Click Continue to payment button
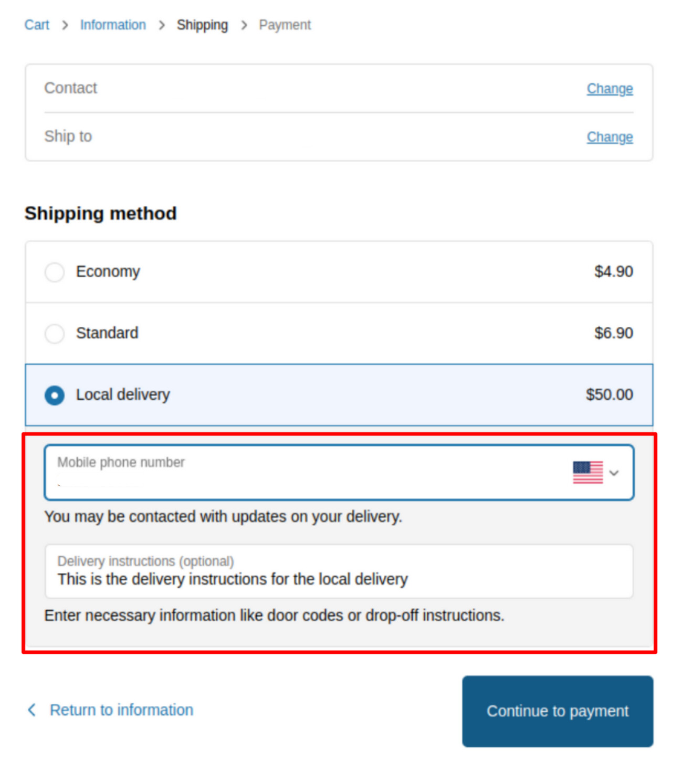The image size is (682, 781). tap(558, 711)
